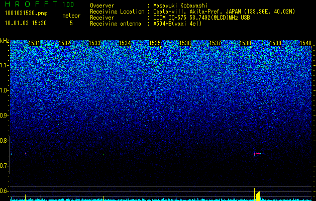Screen dimensions: 316x201
Task: Click the 1537 time marker
Action: click(x=215, y=43)
